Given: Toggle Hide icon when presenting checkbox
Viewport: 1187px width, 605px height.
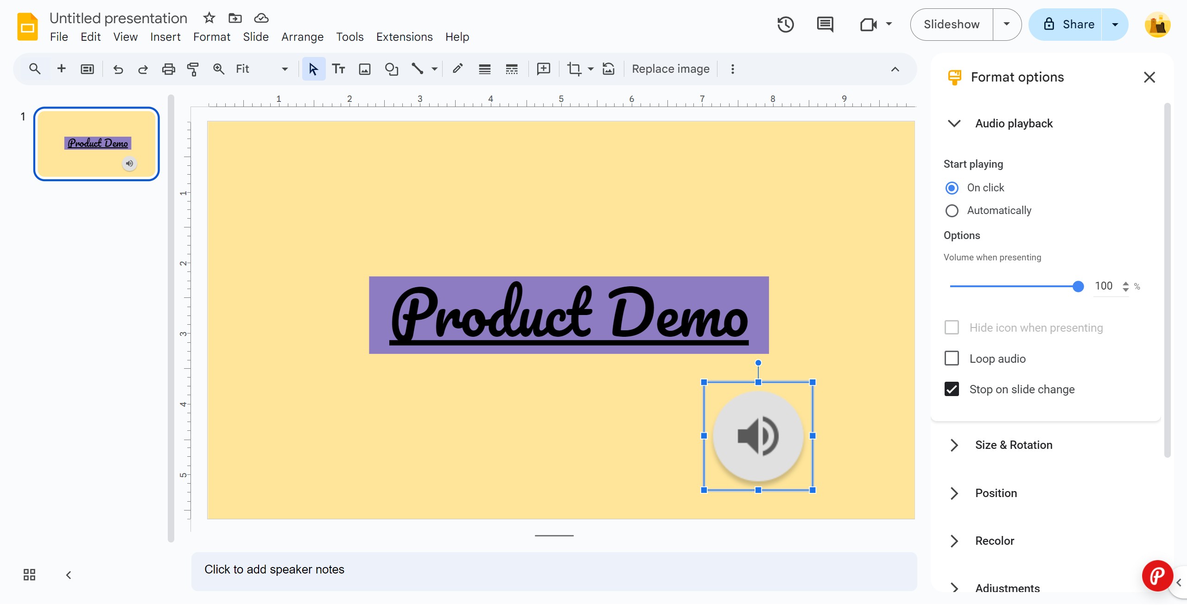Looking at the screenshot, I should (952, 328).
